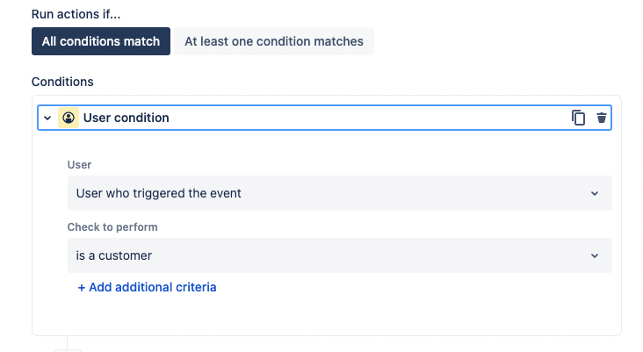This screenshot has width=643, height=352.
Task: Click the User condition title text
Action: click(126, 118)
